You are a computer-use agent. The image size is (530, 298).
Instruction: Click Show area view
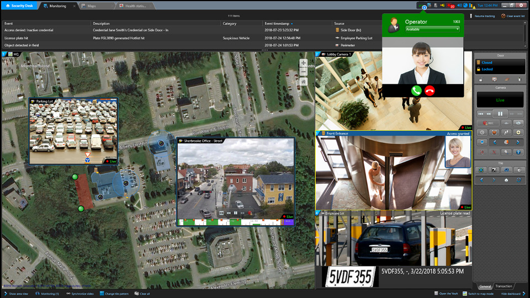16,294
